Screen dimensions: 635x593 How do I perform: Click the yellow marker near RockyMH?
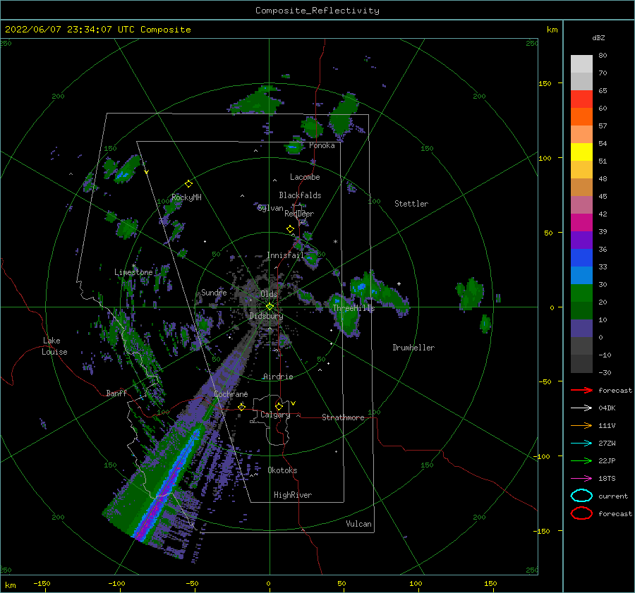[188, 184]
